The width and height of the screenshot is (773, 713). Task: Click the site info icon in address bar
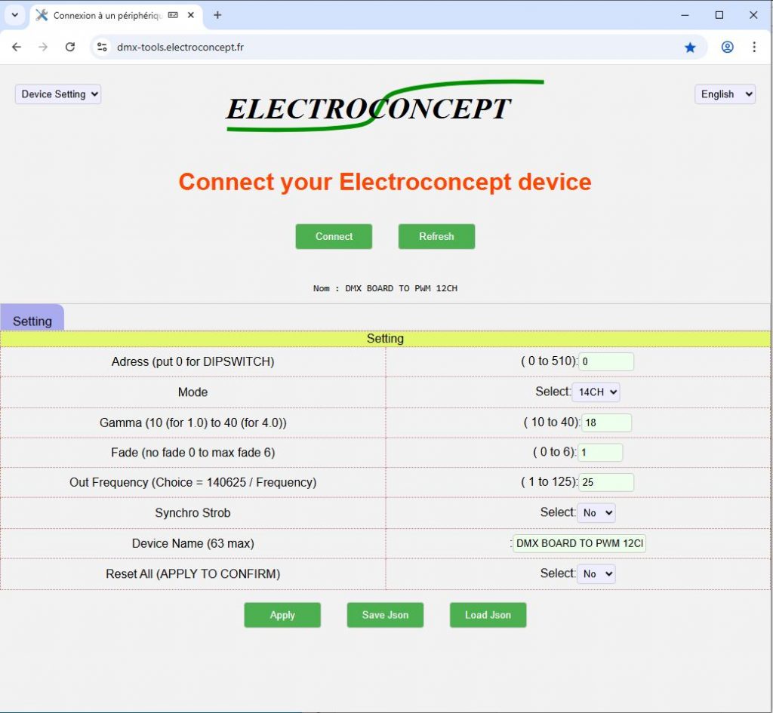102,48
